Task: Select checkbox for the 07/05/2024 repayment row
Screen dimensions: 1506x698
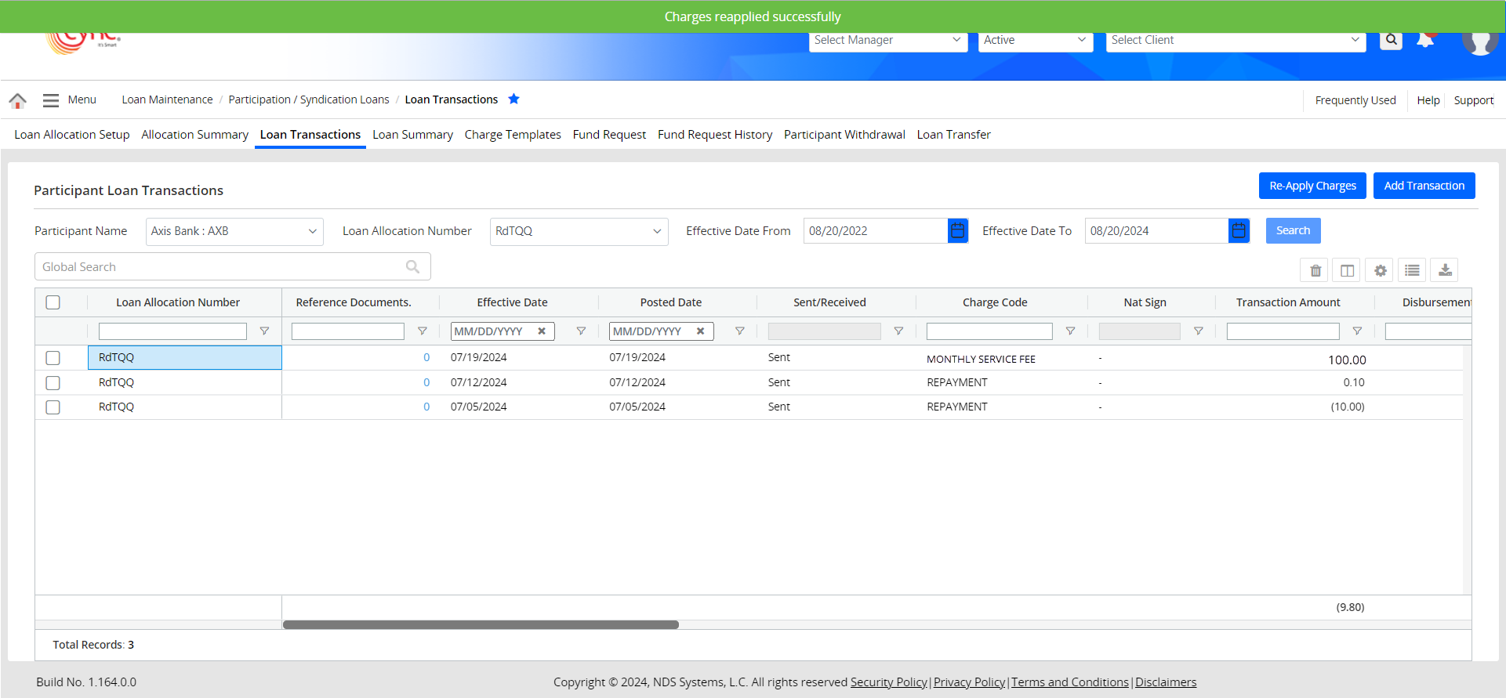Action: [x=53, y=407]
